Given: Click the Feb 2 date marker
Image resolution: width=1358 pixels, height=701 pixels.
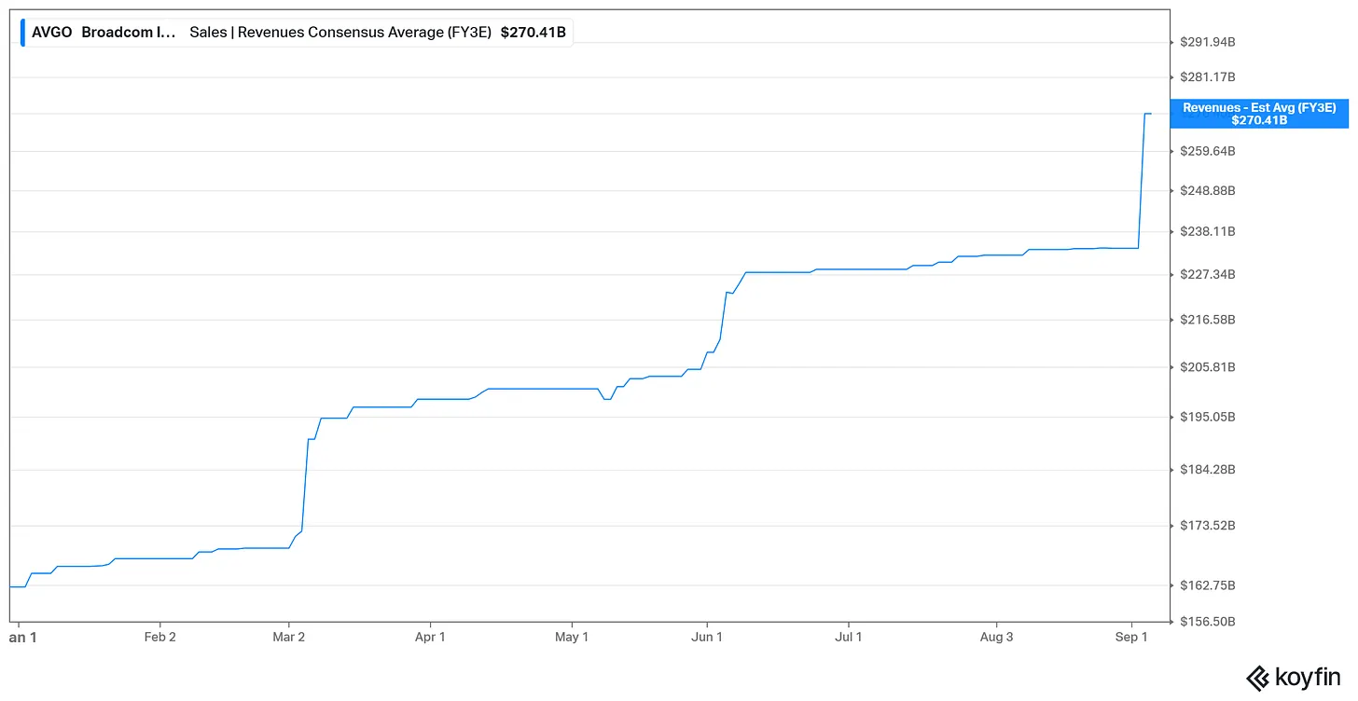Looking at the screenshot, I should (160, 638).
